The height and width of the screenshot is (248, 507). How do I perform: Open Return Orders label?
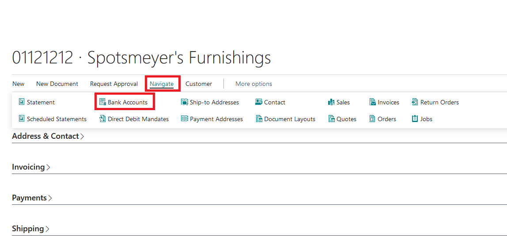pyautogui.click(x=439, y=102)
